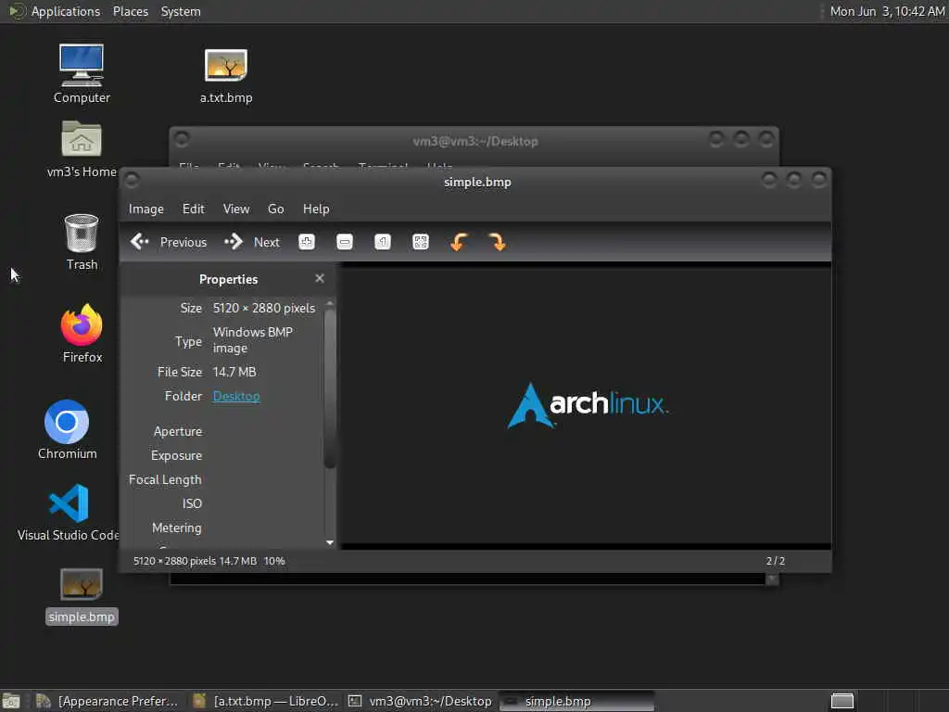The width and height of the screenshot is (949, 712).
Task: Click show desktop button in bottom panel
Action: point(11,701)
